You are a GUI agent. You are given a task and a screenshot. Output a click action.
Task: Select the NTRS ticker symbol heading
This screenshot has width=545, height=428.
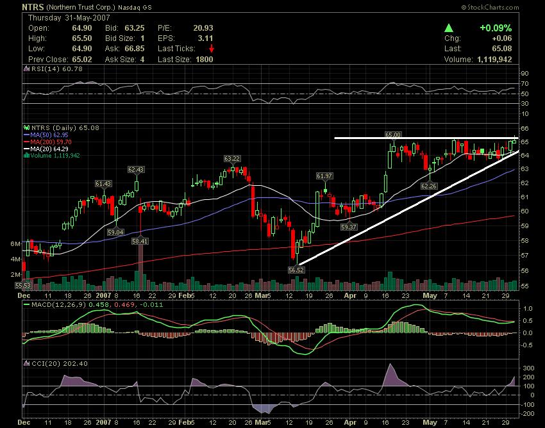pos(33,7)
